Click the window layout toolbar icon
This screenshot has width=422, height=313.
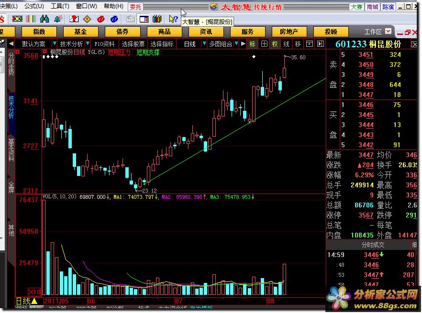click(x=144, y=19)
